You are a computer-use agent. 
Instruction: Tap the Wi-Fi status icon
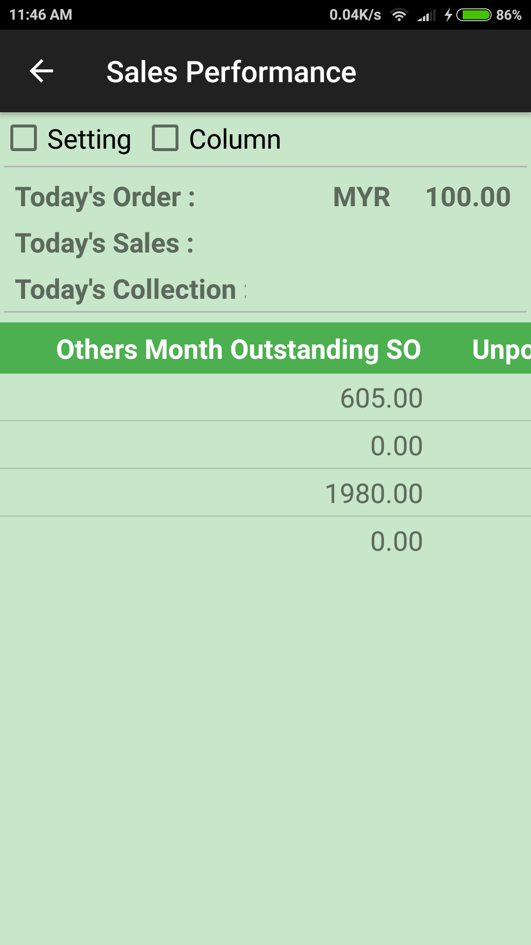tap(399, 15)
